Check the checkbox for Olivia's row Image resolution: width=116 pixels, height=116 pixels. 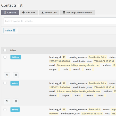click(5, 83)
